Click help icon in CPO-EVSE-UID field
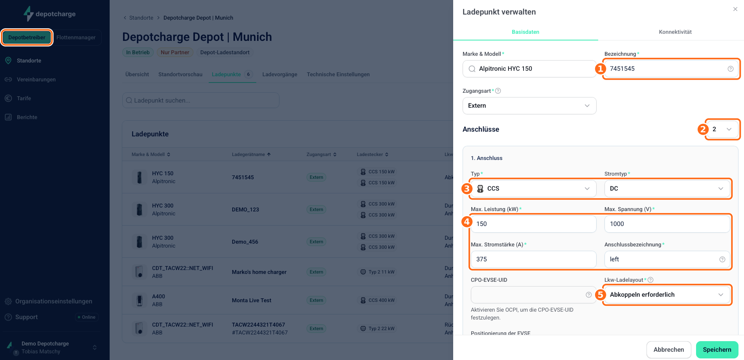The height and width of the screenshot is (360, 744). tap(589, 295)
